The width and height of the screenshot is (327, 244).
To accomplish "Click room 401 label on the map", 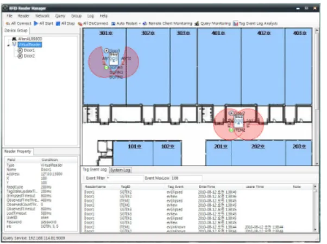I will (x=218, y=33).
